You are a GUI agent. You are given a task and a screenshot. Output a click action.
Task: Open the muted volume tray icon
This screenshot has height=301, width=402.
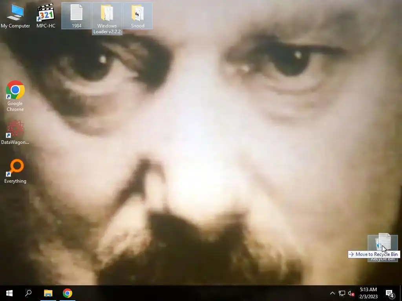pos(351,293)
